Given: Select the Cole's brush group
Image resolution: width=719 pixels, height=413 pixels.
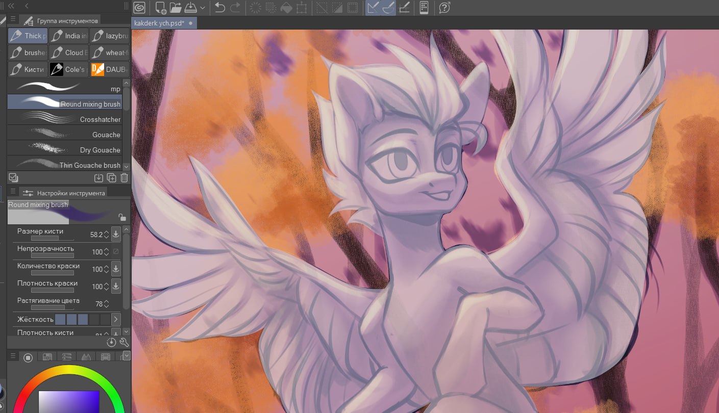Looking at the screenshot, I should [68, 69].
